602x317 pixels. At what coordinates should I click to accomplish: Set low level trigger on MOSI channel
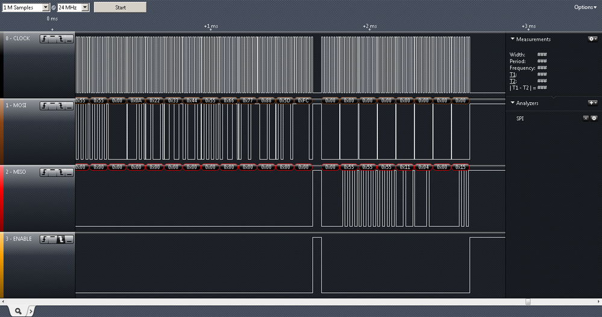[69, 106]
